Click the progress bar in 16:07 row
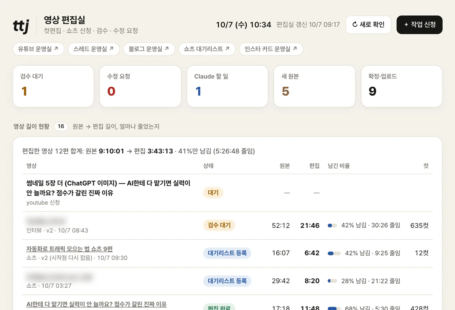 pyautogui.click(x=334, y=253)
